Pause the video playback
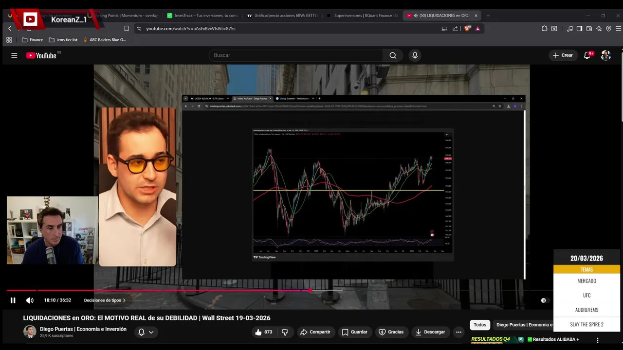 (x=13, y=300)
